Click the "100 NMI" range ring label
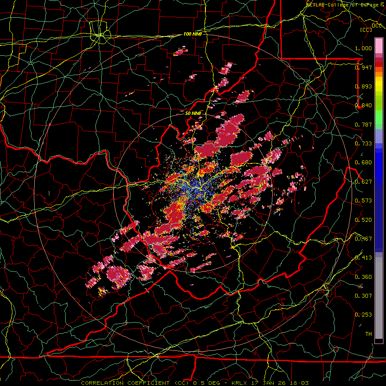 193,34
